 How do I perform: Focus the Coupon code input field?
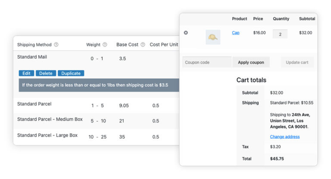[207, 62]
